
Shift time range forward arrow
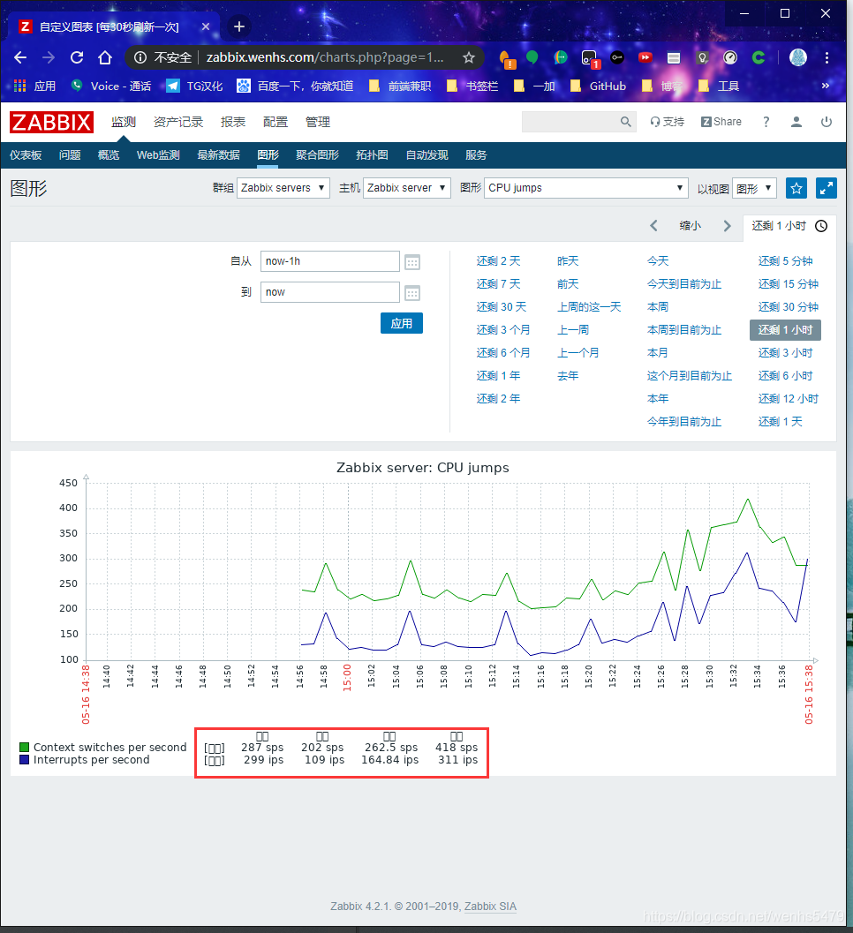[727, 225]
